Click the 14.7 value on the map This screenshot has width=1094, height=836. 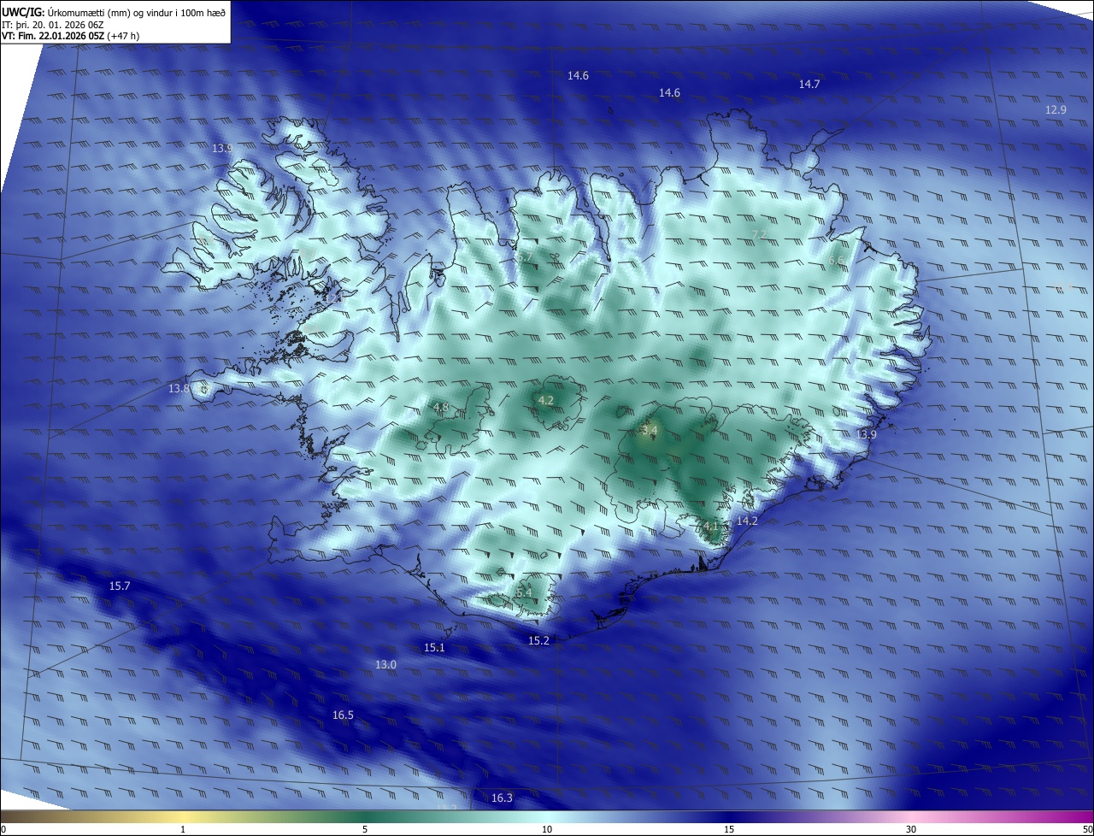[809, 84]
